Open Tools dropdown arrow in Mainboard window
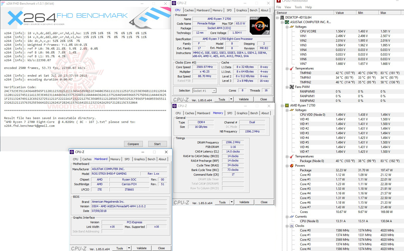This screenshot has height=251, width=404. click(x=129, y=248)
